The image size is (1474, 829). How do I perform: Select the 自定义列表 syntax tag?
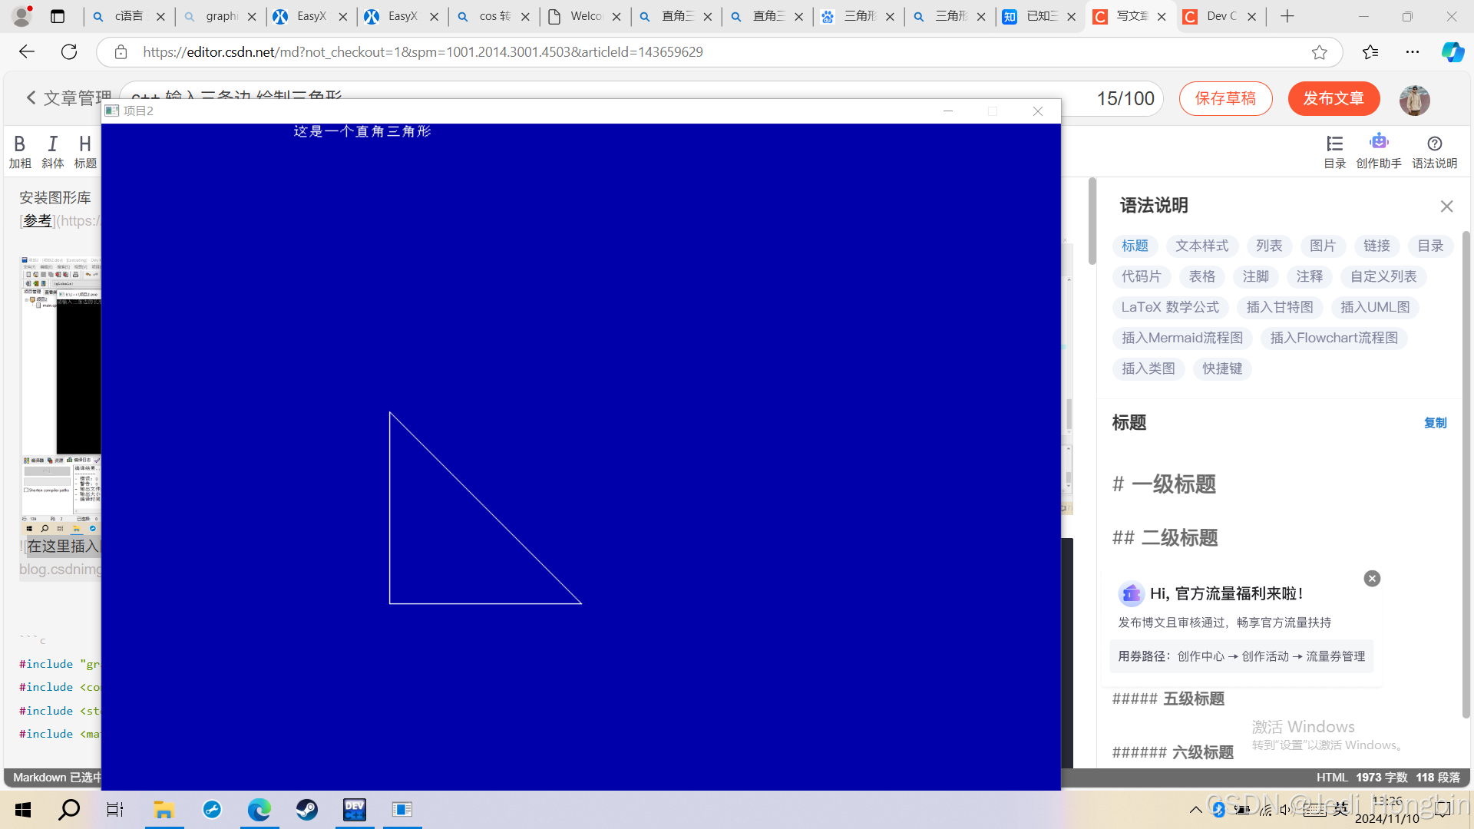pyautogui.click(x=1383, y=276)
